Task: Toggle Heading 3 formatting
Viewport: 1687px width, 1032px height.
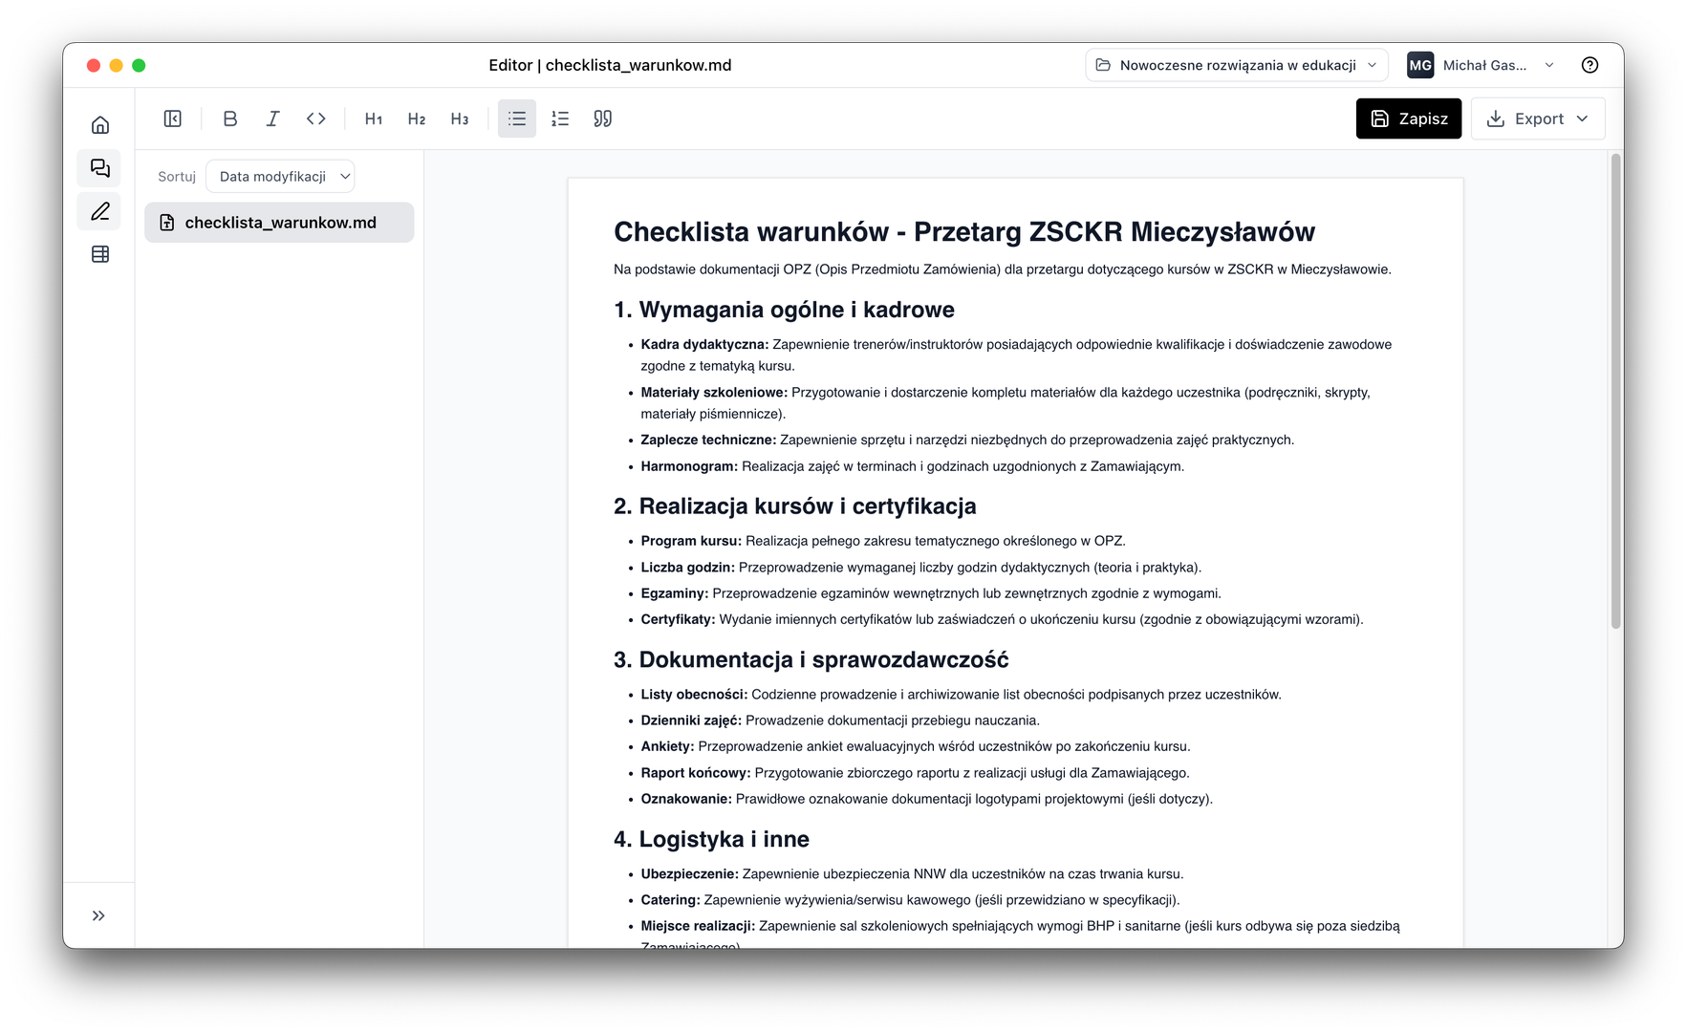Action: pos(459,118)
